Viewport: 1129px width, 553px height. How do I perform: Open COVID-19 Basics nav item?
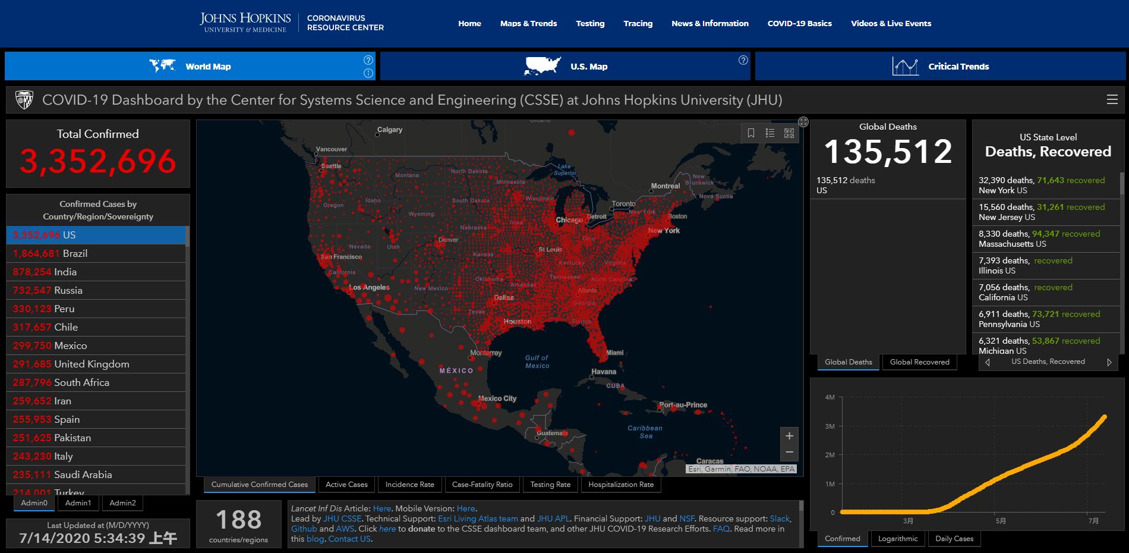point(800,24)
